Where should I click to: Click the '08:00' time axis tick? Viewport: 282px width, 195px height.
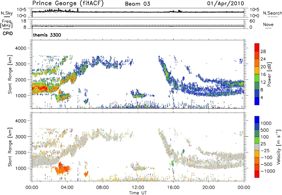[102, 188]
